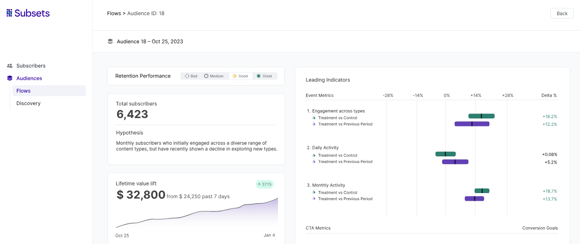Click the Flows breadcrumb link
580x244 pixels.
[114, 13]
